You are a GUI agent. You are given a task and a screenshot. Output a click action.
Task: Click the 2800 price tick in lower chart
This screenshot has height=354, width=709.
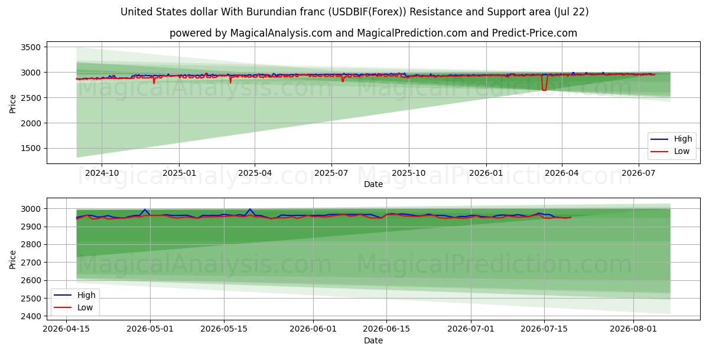click(31, 245)
